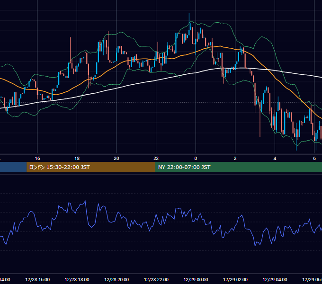Click hour label 4 on the chart axis
322x284 pixels.
click(x=275, y=159)
